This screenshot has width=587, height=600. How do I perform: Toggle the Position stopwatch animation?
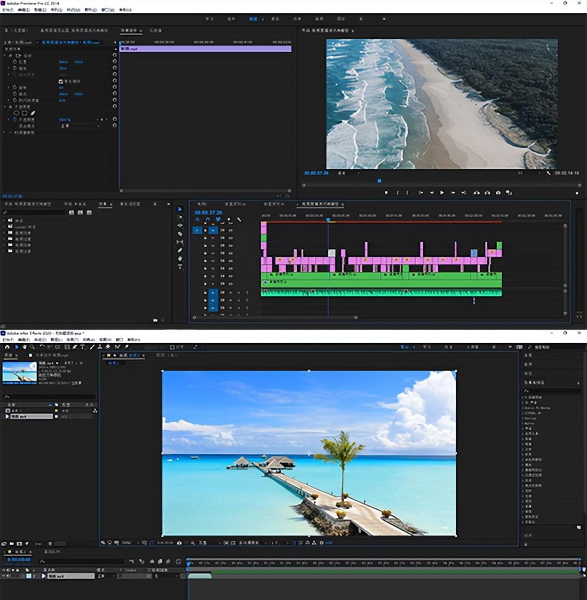click(x=15, y=61)
